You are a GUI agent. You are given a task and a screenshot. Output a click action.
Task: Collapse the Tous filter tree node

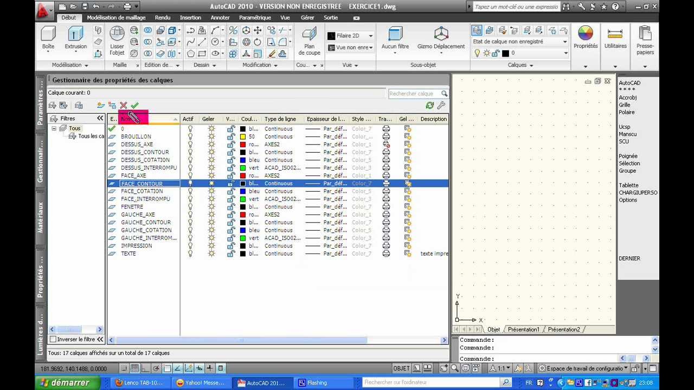(54, 128)
